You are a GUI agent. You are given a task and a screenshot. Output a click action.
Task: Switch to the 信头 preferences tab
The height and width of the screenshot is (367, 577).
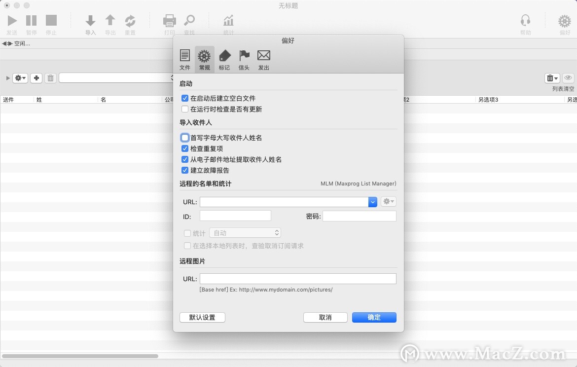244,59
